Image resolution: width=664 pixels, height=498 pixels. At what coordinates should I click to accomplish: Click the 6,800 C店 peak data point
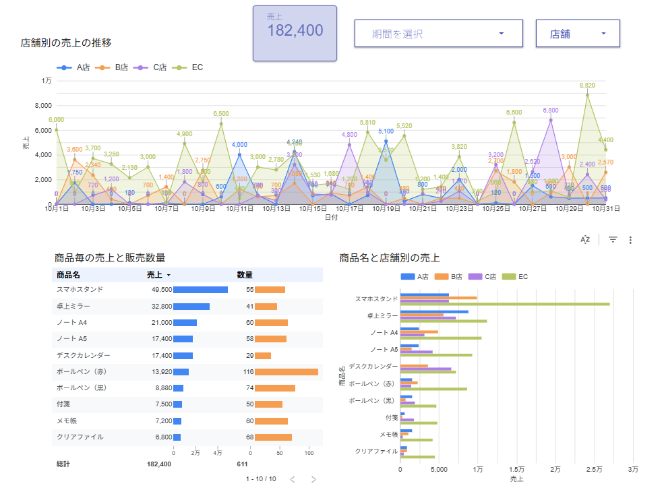coord(551,120)
